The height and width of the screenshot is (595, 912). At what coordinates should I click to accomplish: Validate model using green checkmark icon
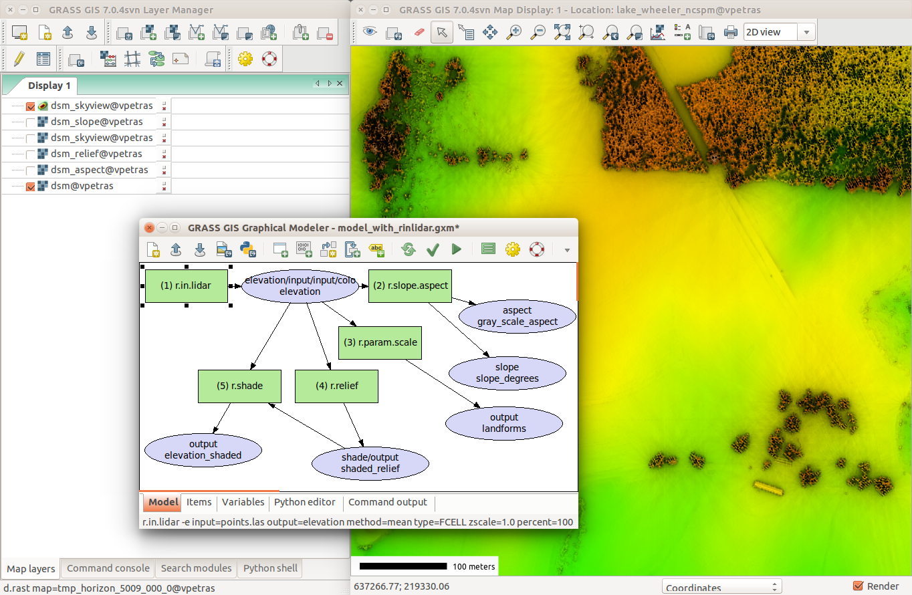pos(433,249)
